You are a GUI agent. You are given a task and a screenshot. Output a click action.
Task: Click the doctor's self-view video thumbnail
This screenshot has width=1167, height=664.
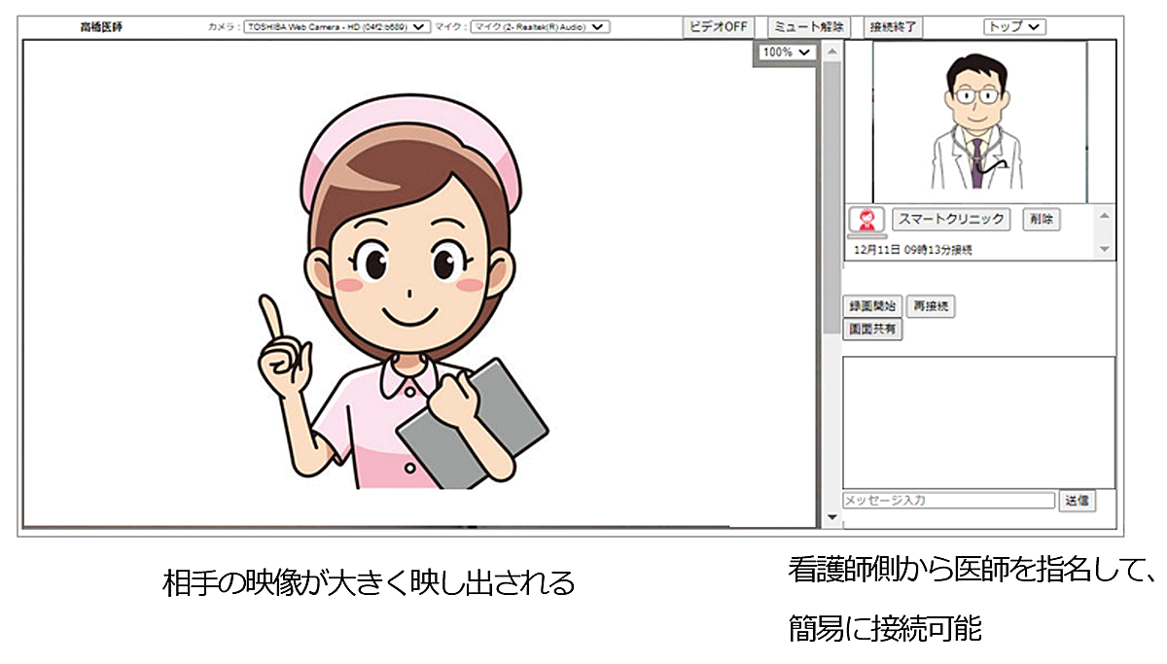tap(979, 122)
